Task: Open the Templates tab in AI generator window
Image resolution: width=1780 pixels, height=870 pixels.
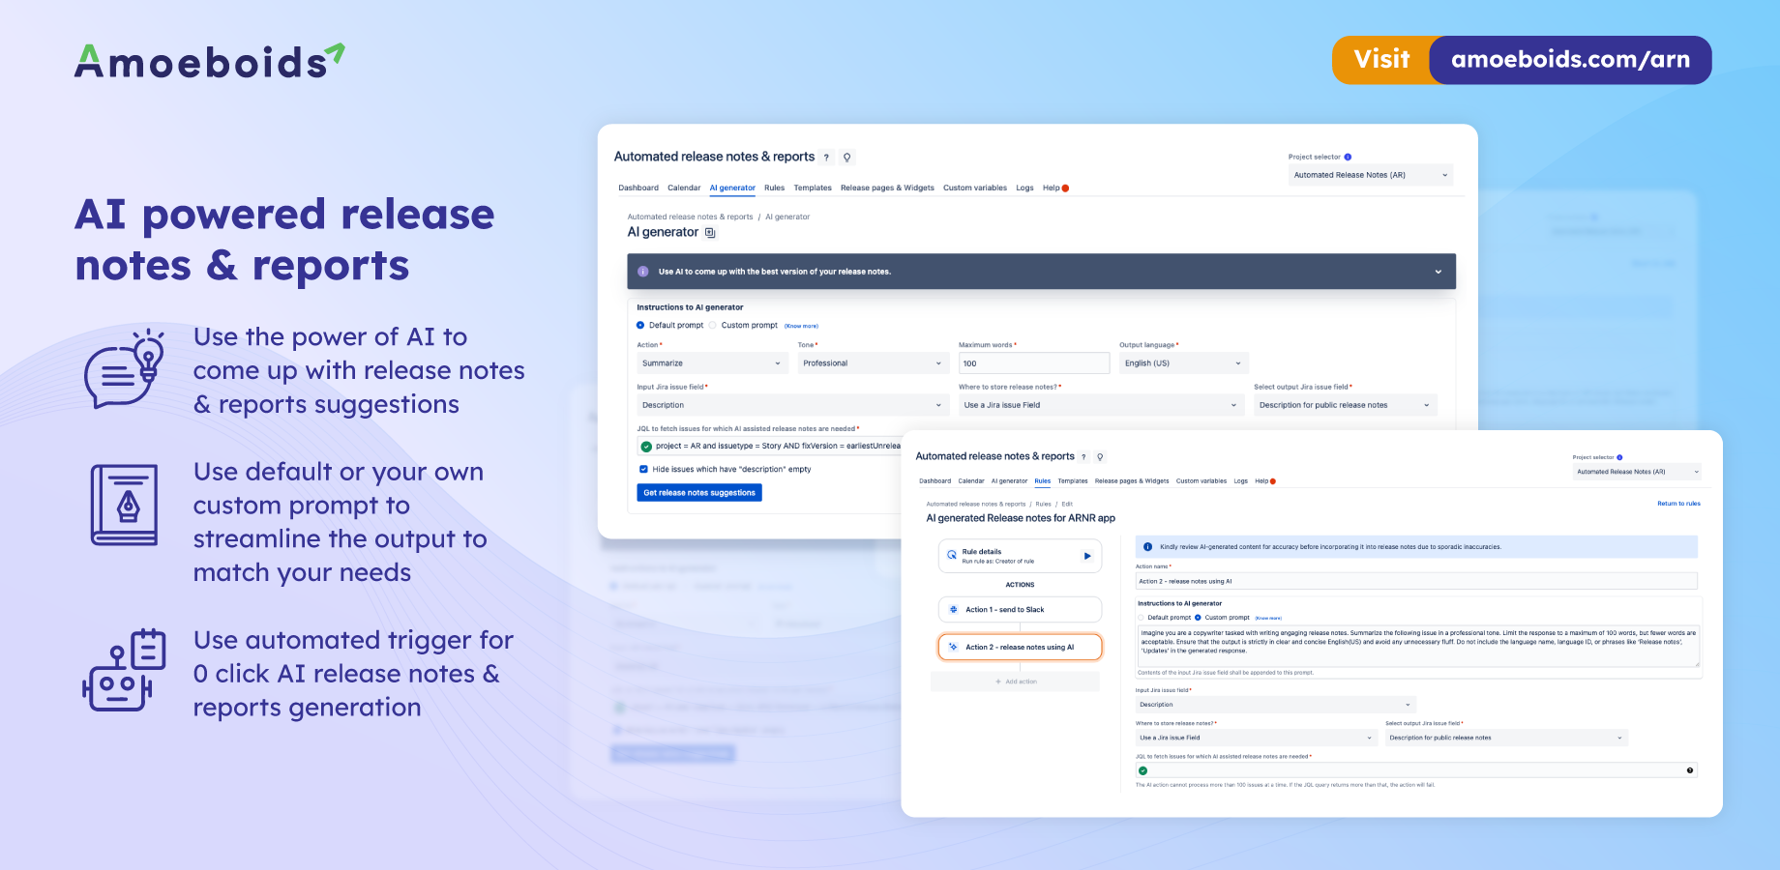Action: click(x=813, y=188)
